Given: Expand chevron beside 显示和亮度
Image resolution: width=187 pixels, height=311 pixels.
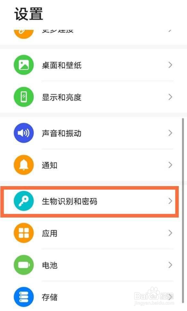Looking at the screenshot, I should click(x=170, y=97).
